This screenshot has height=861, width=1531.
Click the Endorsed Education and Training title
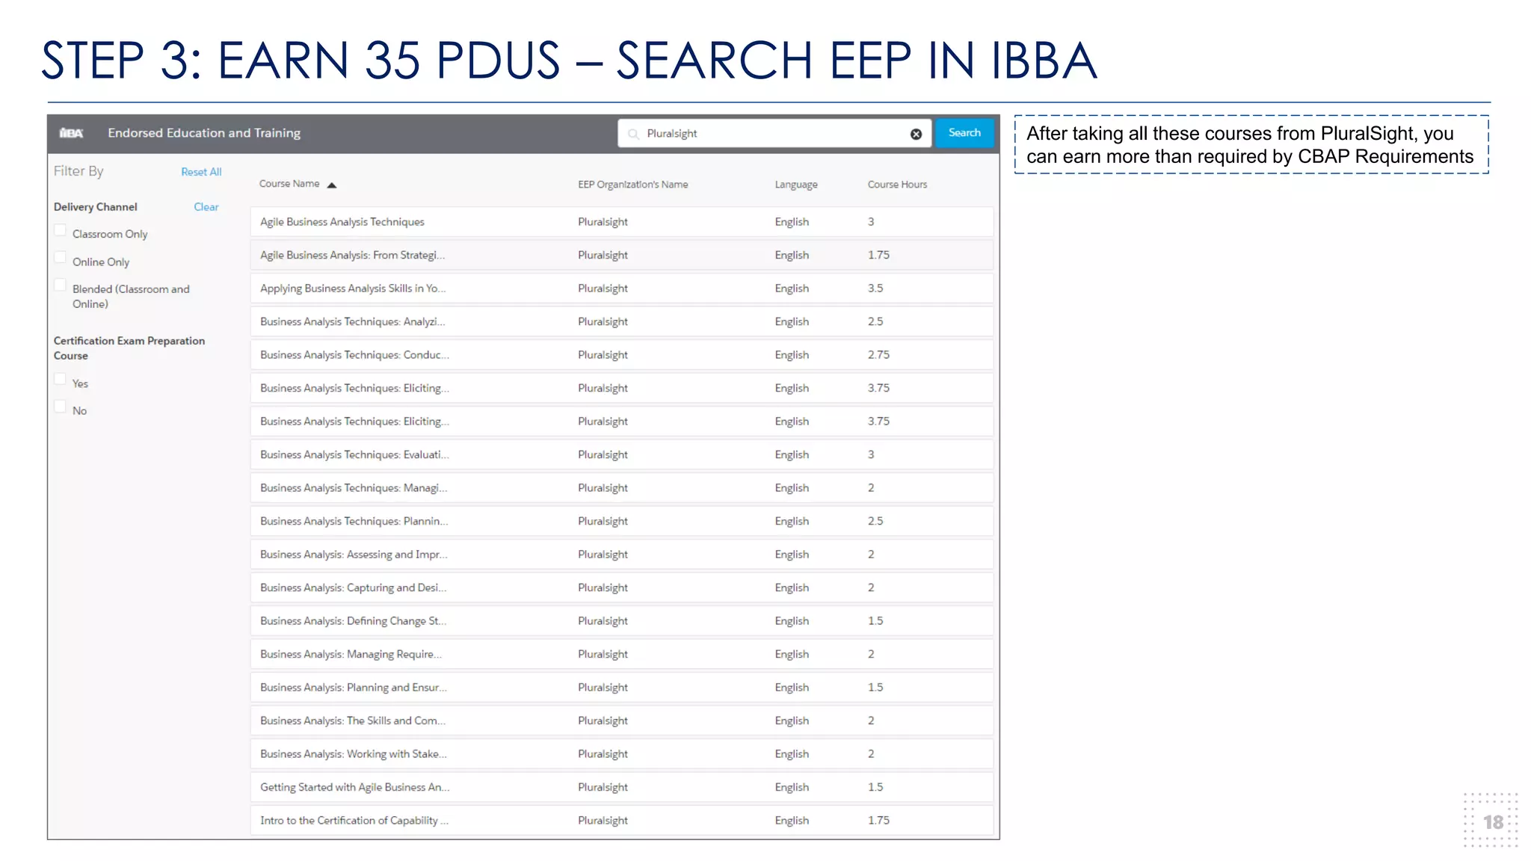click(x=204, y=133)
